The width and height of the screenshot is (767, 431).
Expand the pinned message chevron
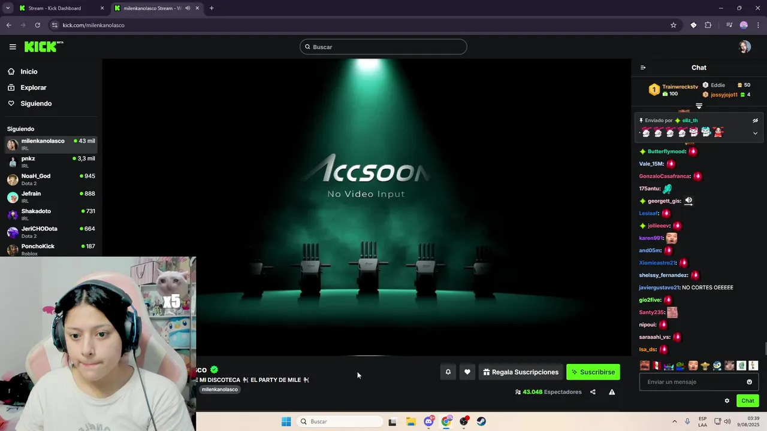(755, 133)
